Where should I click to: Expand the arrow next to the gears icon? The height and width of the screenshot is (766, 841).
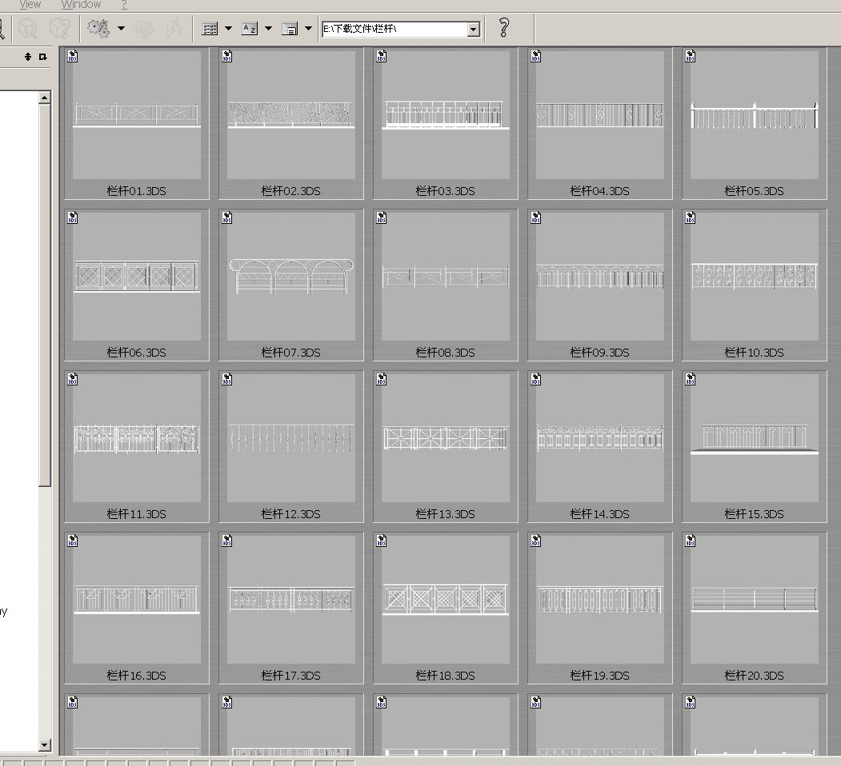[121, 29]
